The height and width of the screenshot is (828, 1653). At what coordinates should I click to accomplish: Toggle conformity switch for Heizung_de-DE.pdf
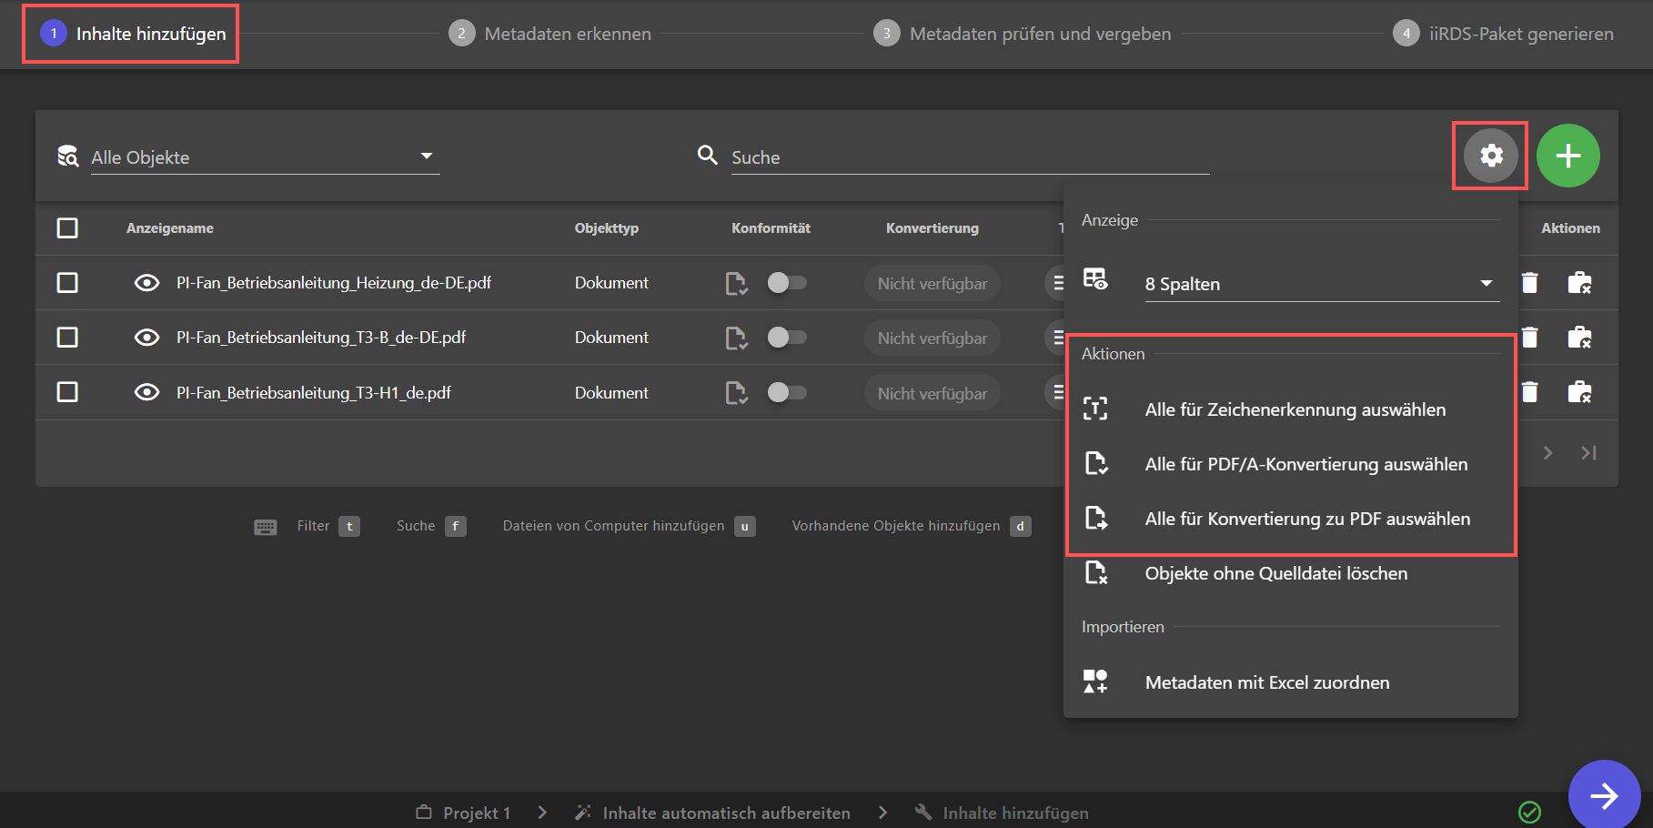(787, 283)
